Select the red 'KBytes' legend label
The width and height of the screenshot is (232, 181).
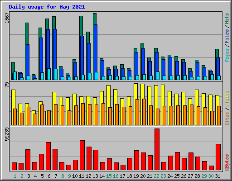[227, 162]
